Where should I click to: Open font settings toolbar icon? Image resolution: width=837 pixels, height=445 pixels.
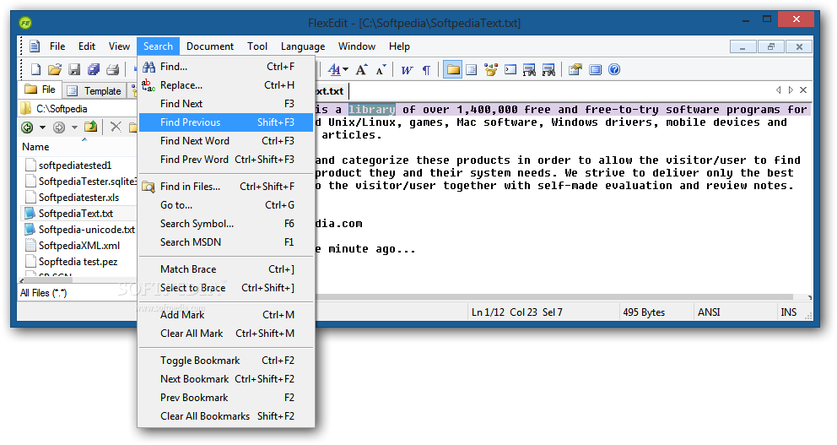(x=334, y=69)
